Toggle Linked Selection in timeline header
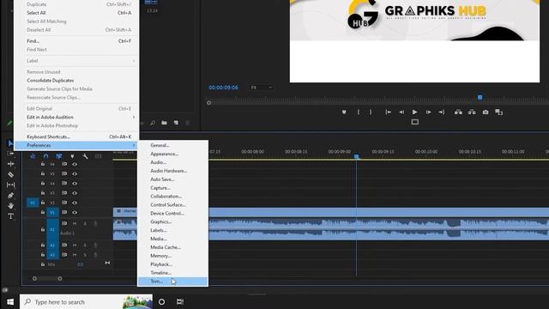The height and width of the screenshot is (309, 549). (59, 156)
